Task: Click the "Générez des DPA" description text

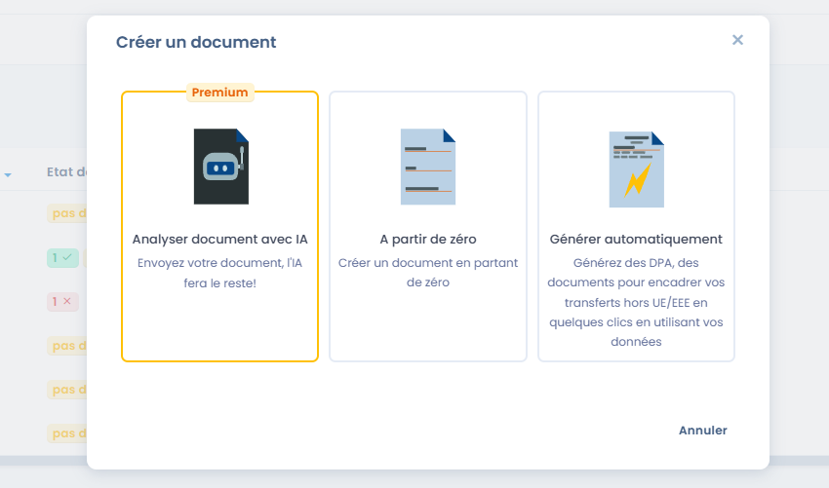Action: click(636, 263)
